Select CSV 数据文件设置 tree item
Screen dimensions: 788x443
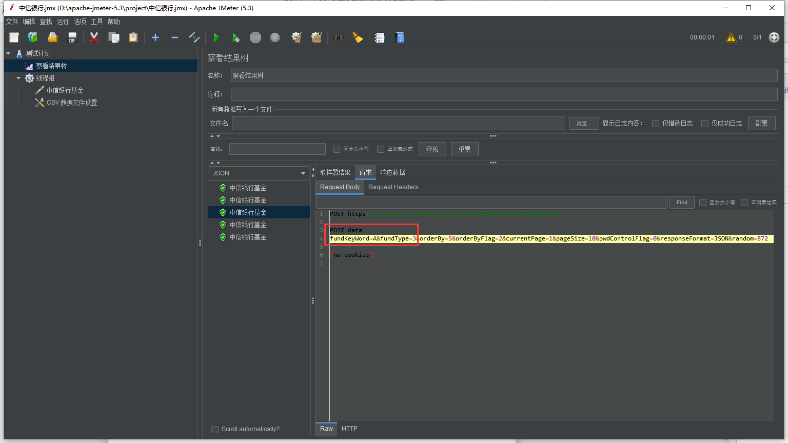click(x=71, y=103)
